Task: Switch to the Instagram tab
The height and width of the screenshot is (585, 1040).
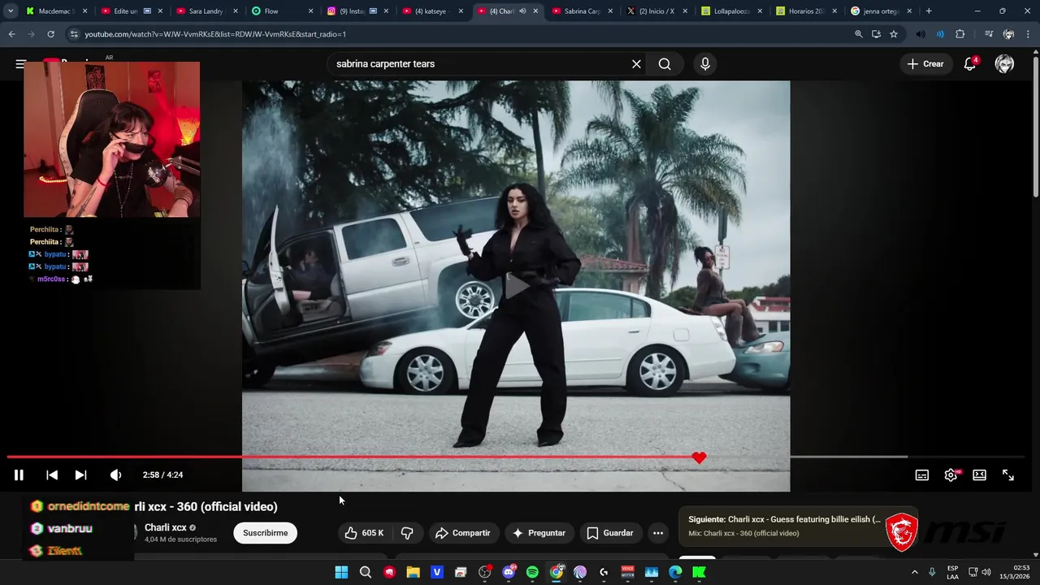Action: 355,11
